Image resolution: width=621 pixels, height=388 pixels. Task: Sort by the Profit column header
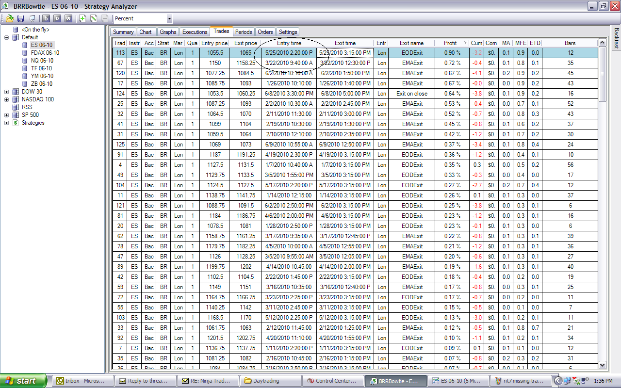click(450, 43)
